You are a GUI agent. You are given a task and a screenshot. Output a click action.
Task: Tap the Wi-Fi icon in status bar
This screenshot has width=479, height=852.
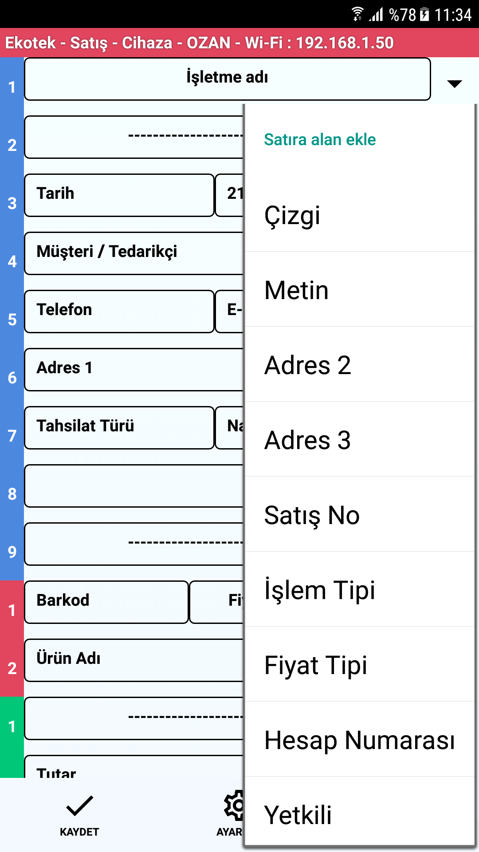click(357, 13)
